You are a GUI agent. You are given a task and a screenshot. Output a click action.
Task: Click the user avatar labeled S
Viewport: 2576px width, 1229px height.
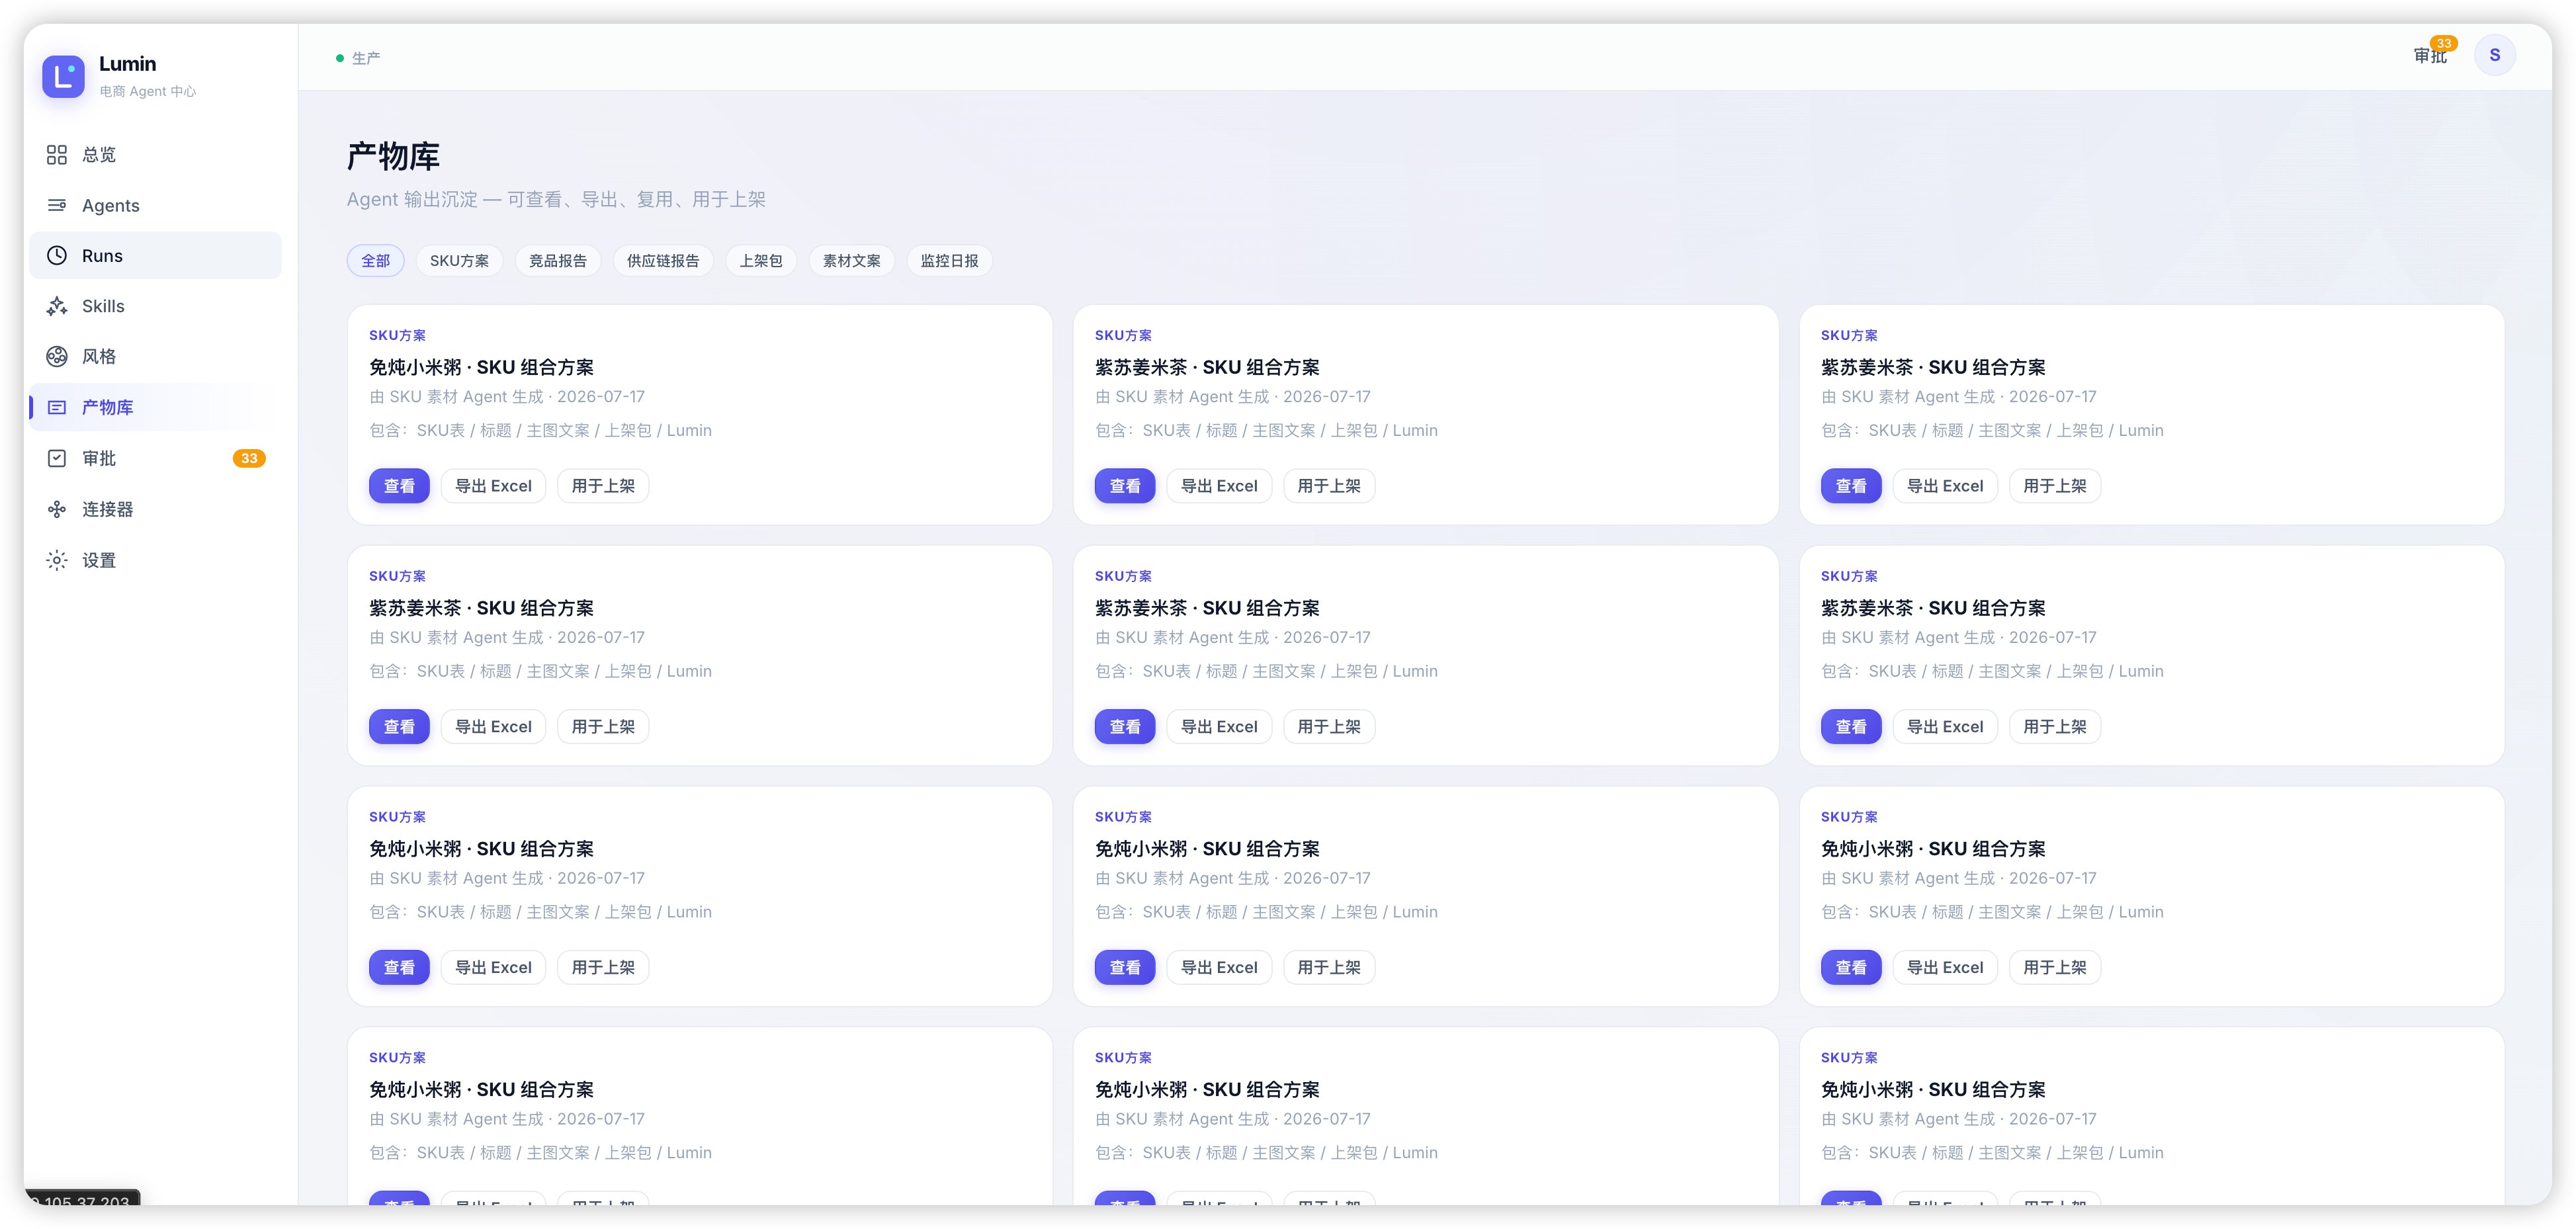pos(2494,55)
